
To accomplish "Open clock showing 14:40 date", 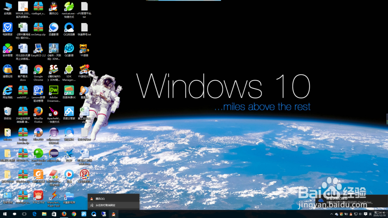I will point(379,214).
